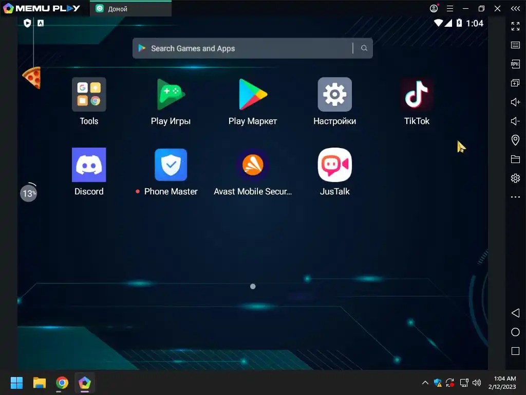Open Chrome from the taskbar

(x=62, y=383)
